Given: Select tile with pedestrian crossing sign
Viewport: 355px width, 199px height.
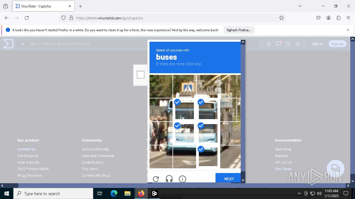Looking at the screenshot, I should point(184,87).
